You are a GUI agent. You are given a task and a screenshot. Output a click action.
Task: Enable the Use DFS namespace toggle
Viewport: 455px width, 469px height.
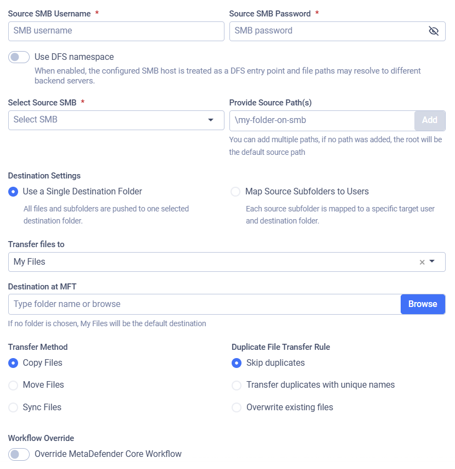pos(19,57)
